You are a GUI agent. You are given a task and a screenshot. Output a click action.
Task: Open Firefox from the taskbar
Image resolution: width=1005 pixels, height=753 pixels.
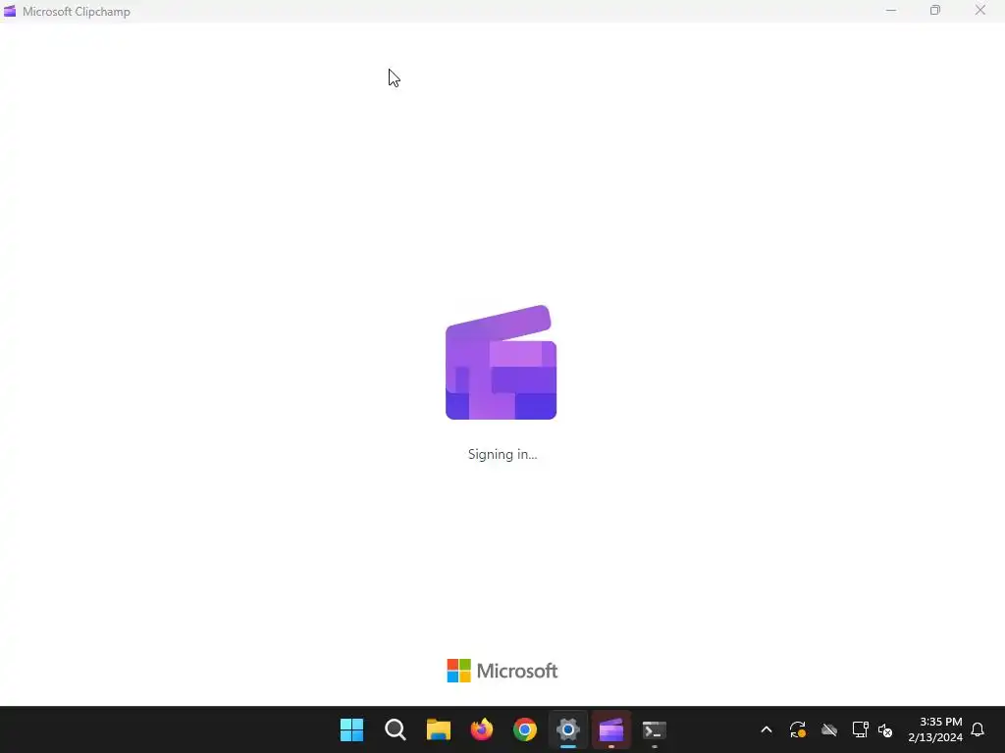[x=481, y=729]
